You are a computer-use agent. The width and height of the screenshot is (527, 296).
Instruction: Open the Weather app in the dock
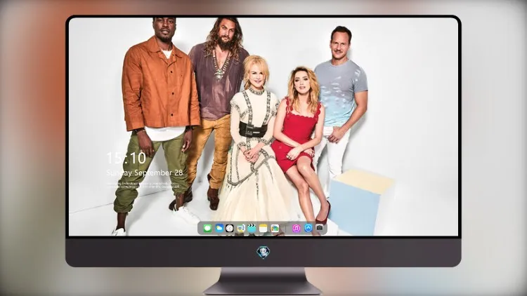pos(219,228)
